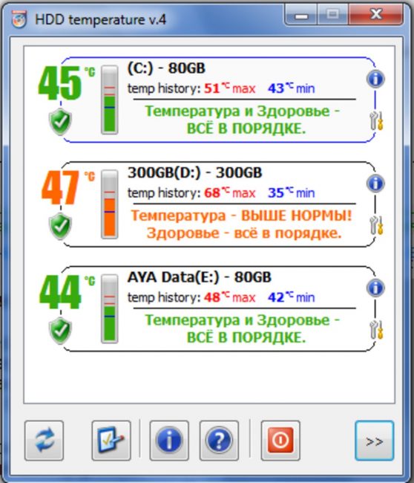
Task: Click the tools wrench icon for the C: drive
Action: point(376,120)
